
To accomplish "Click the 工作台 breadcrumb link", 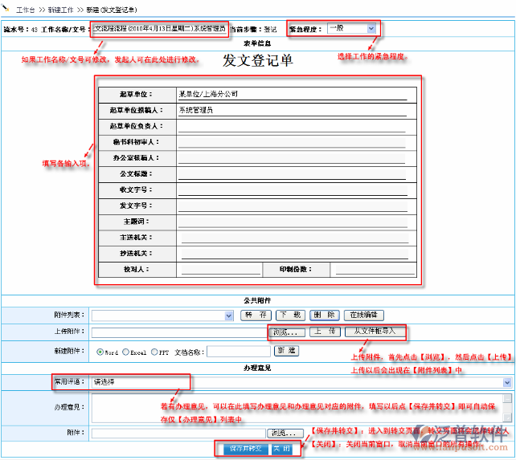I will [x=26, y=10].
